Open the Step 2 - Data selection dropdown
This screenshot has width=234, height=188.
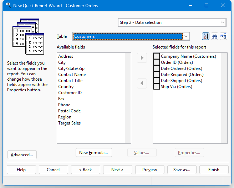(x=223, y=22)
